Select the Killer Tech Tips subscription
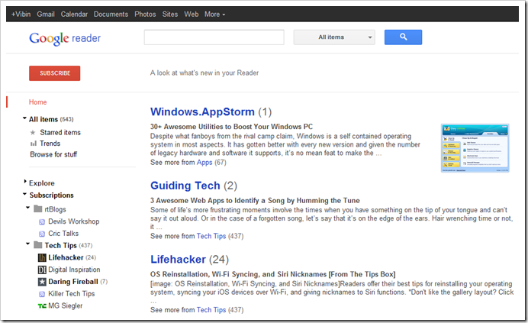 [x=72, y=294]
